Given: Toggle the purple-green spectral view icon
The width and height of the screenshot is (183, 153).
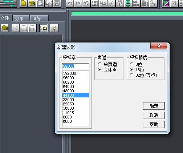Looking at the screenshot, I should coord(166,3).
